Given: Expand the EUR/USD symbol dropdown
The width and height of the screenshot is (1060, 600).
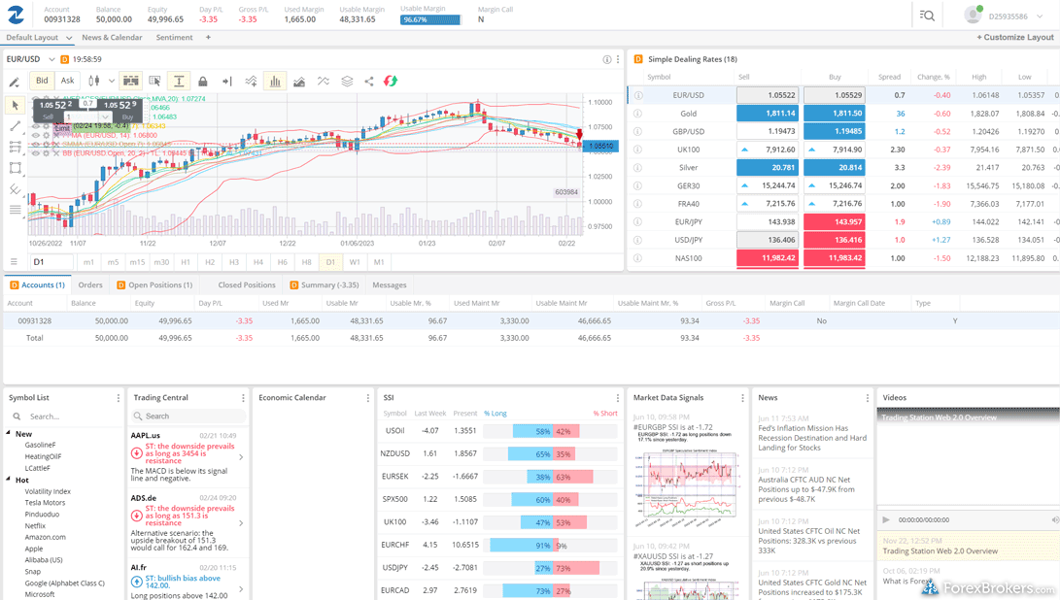Looking at the screenshot, I should (52, 59).
